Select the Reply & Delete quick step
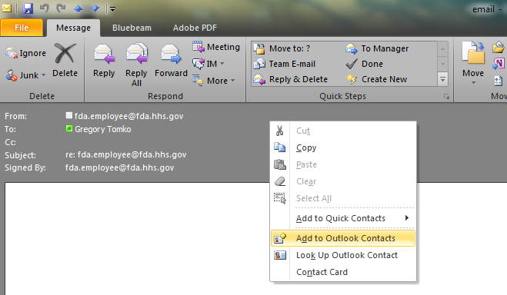 (x=290, y=79)
